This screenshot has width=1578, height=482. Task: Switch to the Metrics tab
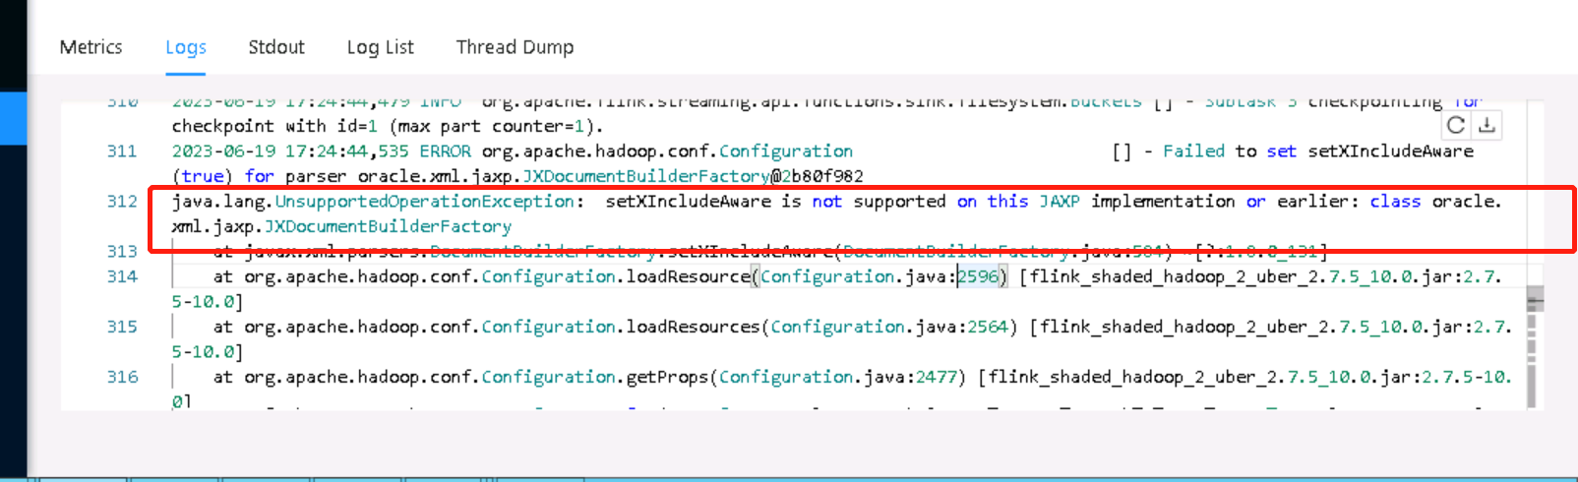tap(91, 47)
